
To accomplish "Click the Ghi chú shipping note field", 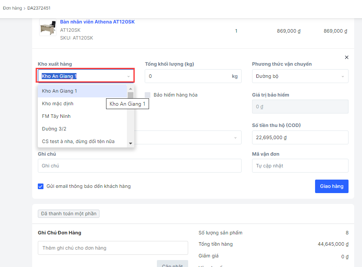I will tap(139, 166).
